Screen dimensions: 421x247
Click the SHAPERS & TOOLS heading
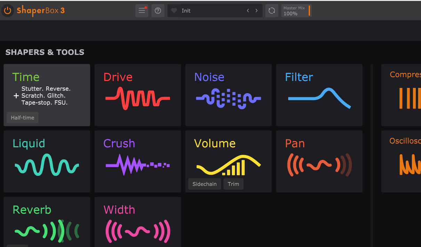tap(45, 52)
